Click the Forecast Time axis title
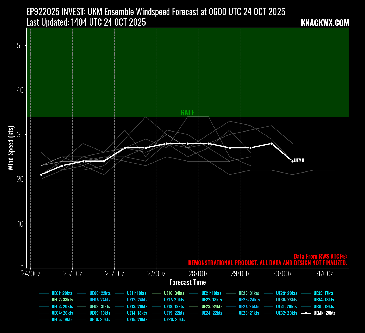 (x=187, y=282)
